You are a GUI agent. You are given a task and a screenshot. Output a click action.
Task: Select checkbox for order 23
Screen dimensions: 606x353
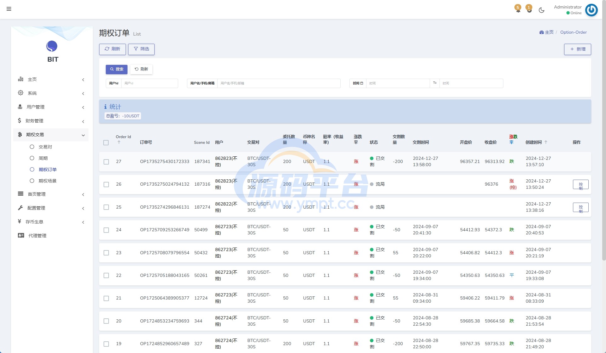pyautogui.click(x=106, y=253)
